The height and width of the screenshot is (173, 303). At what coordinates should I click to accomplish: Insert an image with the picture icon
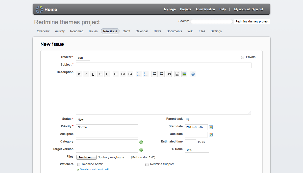point(184,74)
